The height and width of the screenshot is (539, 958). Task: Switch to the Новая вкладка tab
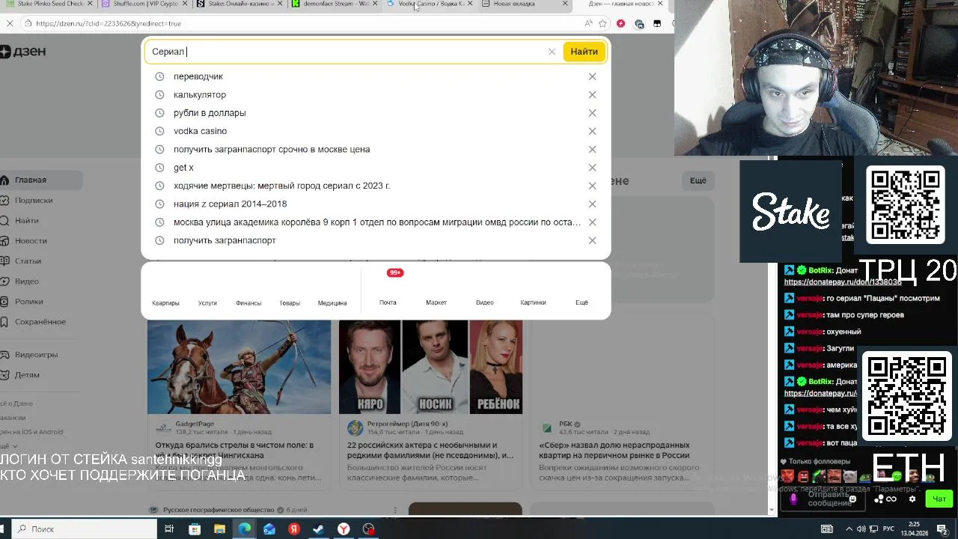pyautogui.click(x=524, y=4)
